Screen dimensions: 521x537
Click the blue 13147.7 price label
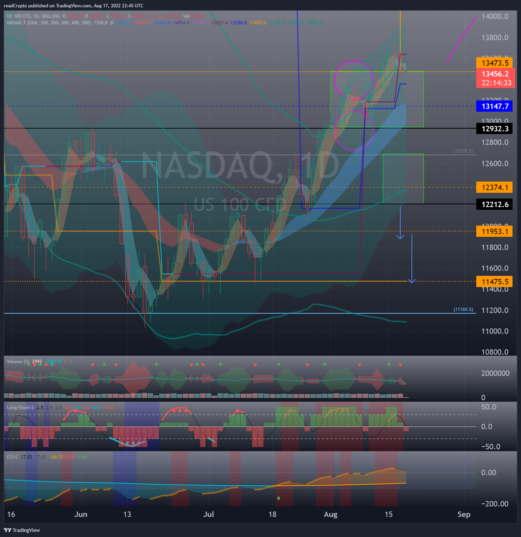pos(494,106)
